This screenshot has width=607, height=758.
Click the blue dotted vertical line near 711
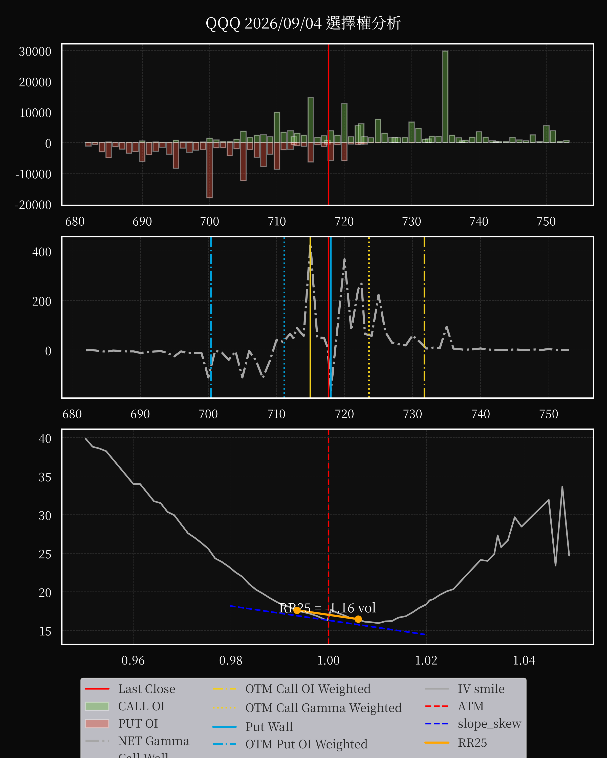(284, 317)
